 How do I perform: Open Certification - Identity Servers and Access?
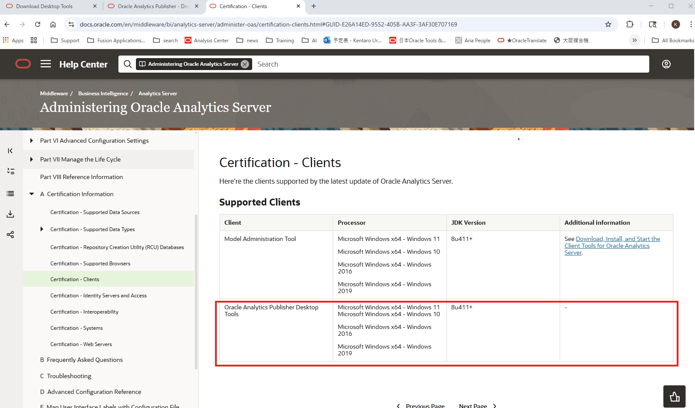(98, 296)
